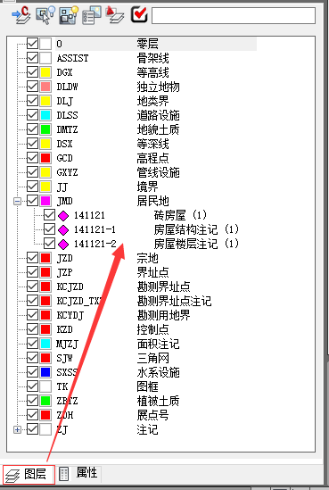Click the layer list properties icon
The width and height of the screenshot is (329, 490).
pos(92,14)
